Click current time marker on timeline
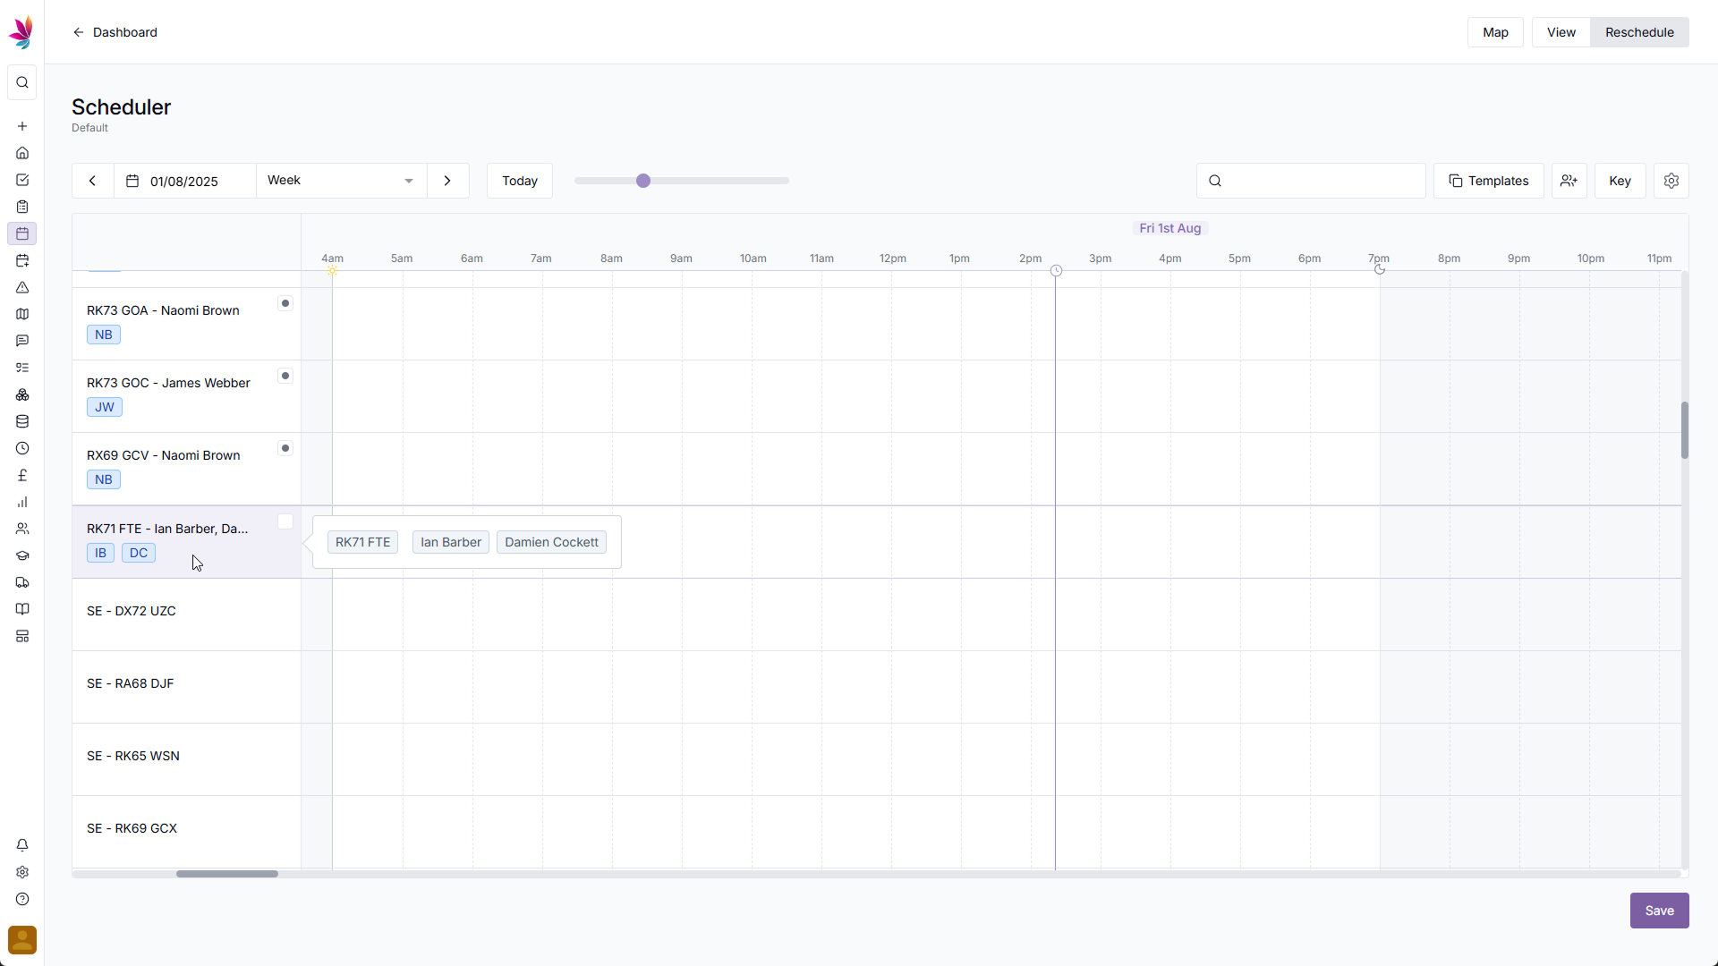1718x966 pixels. click(x=1056, y=270)
